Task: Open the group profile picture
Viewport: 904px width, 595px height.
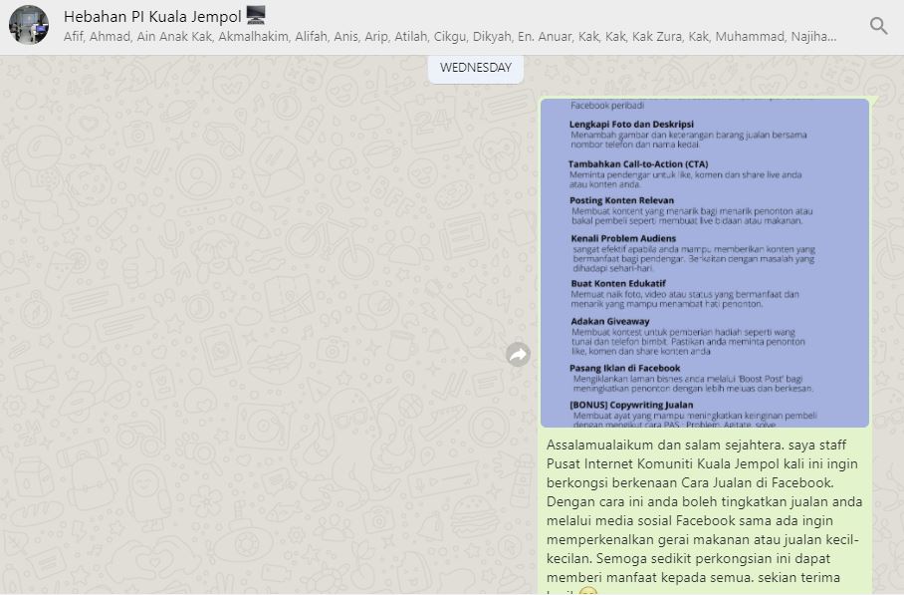Action: pos(28,25)
